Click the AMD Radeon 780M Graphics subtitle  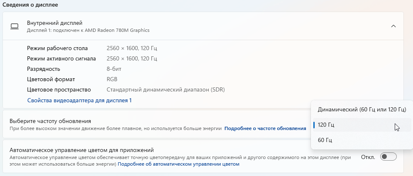(x=88, y=30)
